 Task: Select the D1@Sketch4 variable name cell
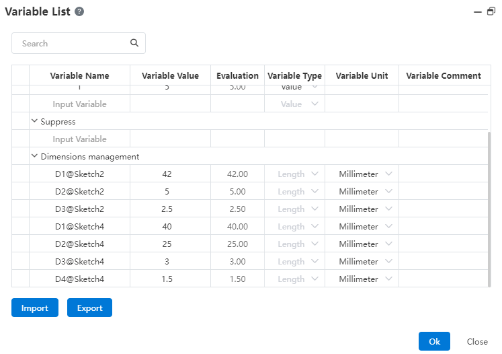click(79, 226)
